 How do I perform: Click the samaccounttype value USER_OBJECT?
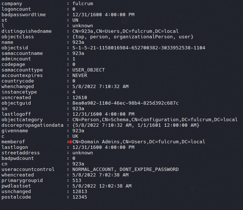tap(89, 70)
